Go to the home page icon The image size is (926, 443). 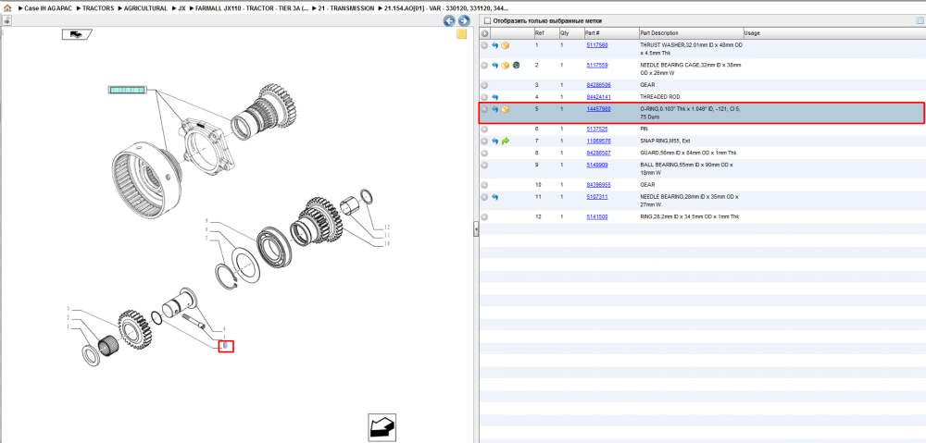[x=7, y=9]
